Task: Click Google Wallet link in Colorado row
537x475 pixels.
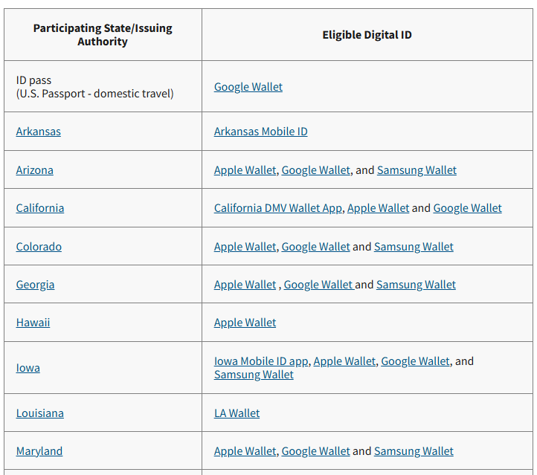Action: (315, 247)
